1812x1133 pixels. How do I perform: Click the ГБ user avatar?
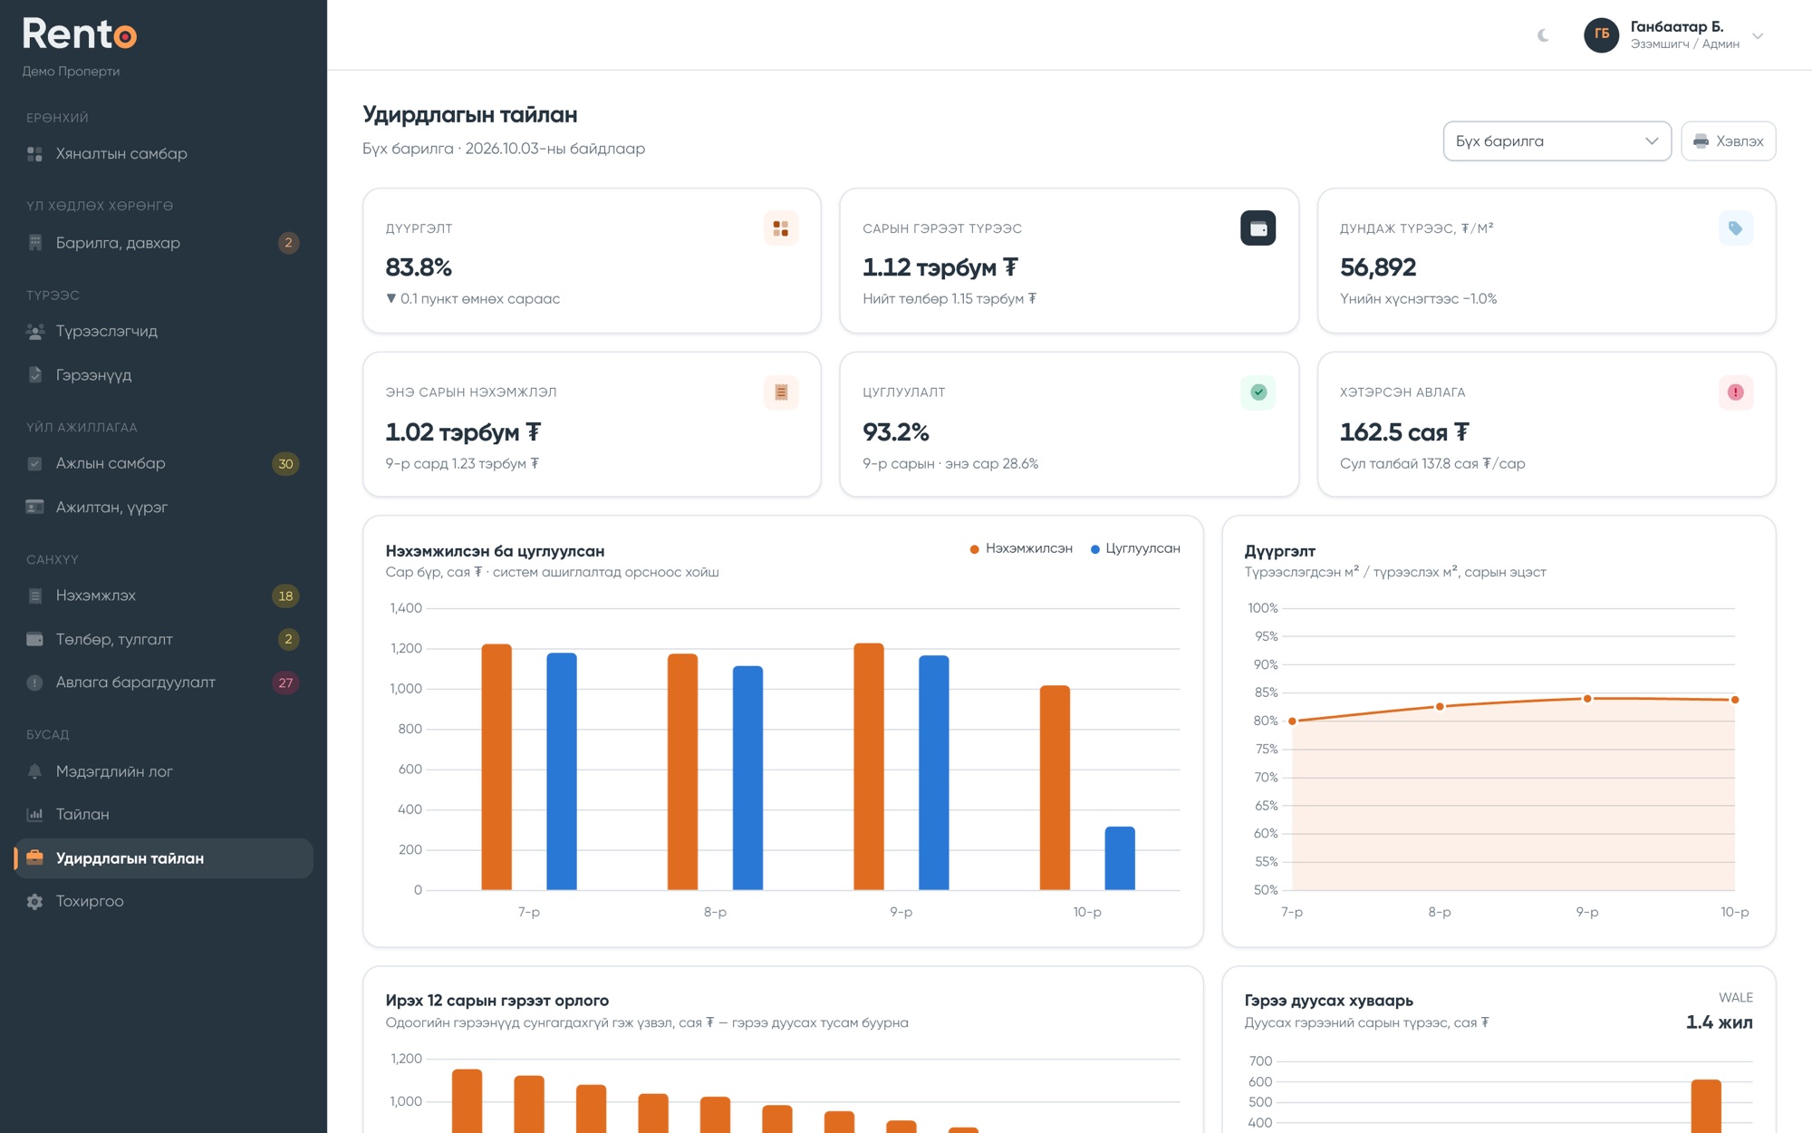1601,35
